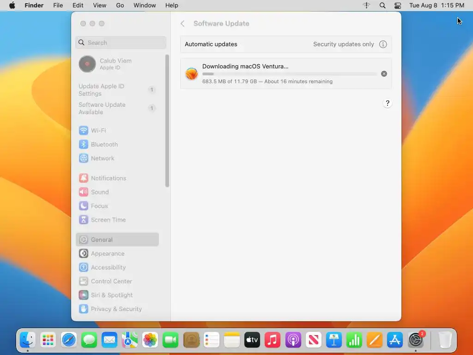The height and width of the screenshot is (355, 473).
Task: Launch Keynote from the Dock
Action: tap(334, 340)
